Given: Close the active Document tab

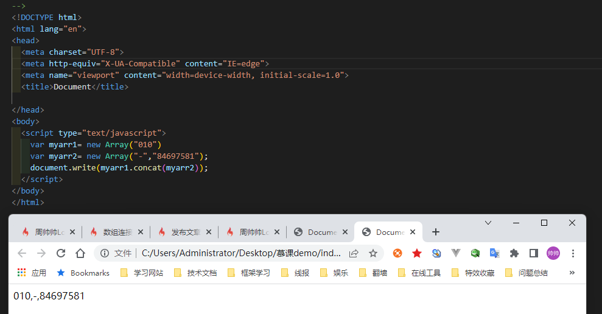Looking at the screenshot, I should pyautogui.click(x=413, y=232).
